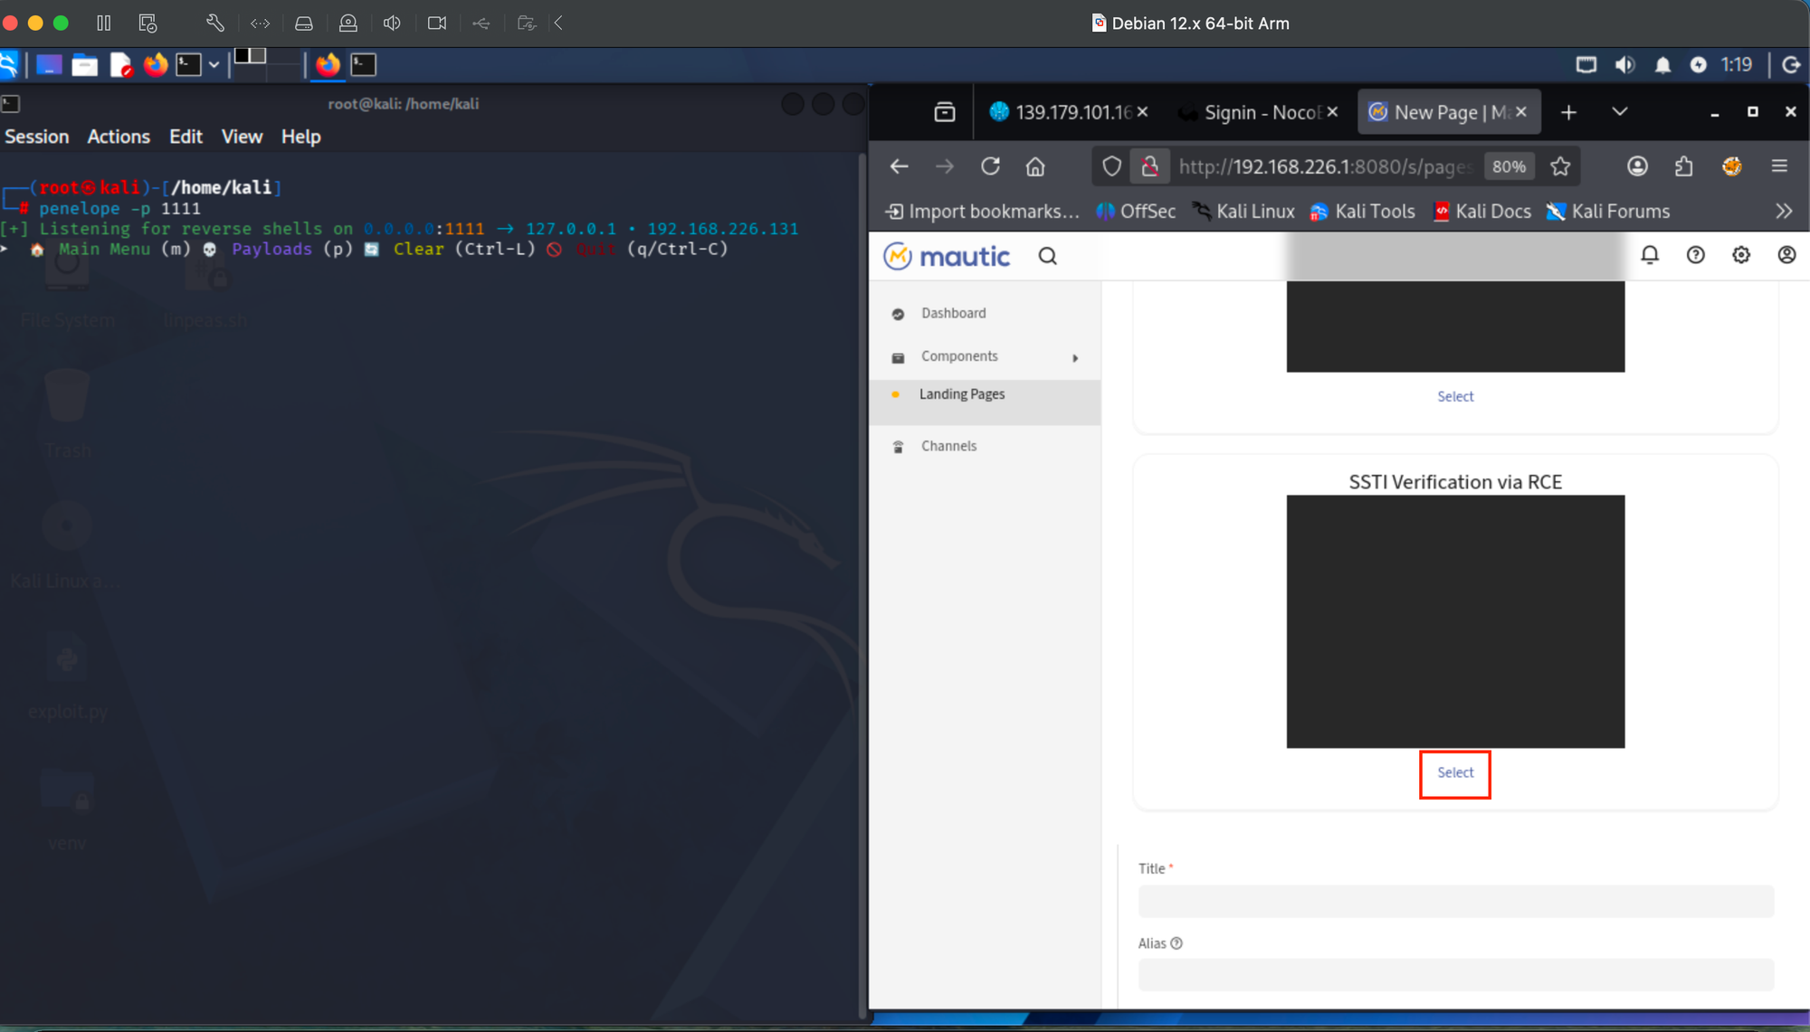Click the Mautic logo
The width and height of the screenshot is (1810, 1032).
pyautogui.click(x=947, y=256)
